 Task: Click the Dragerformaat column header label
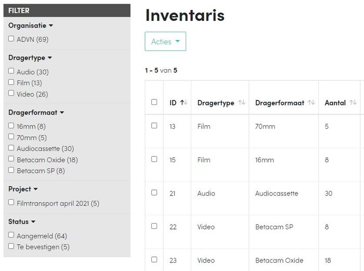coord(280,103)
